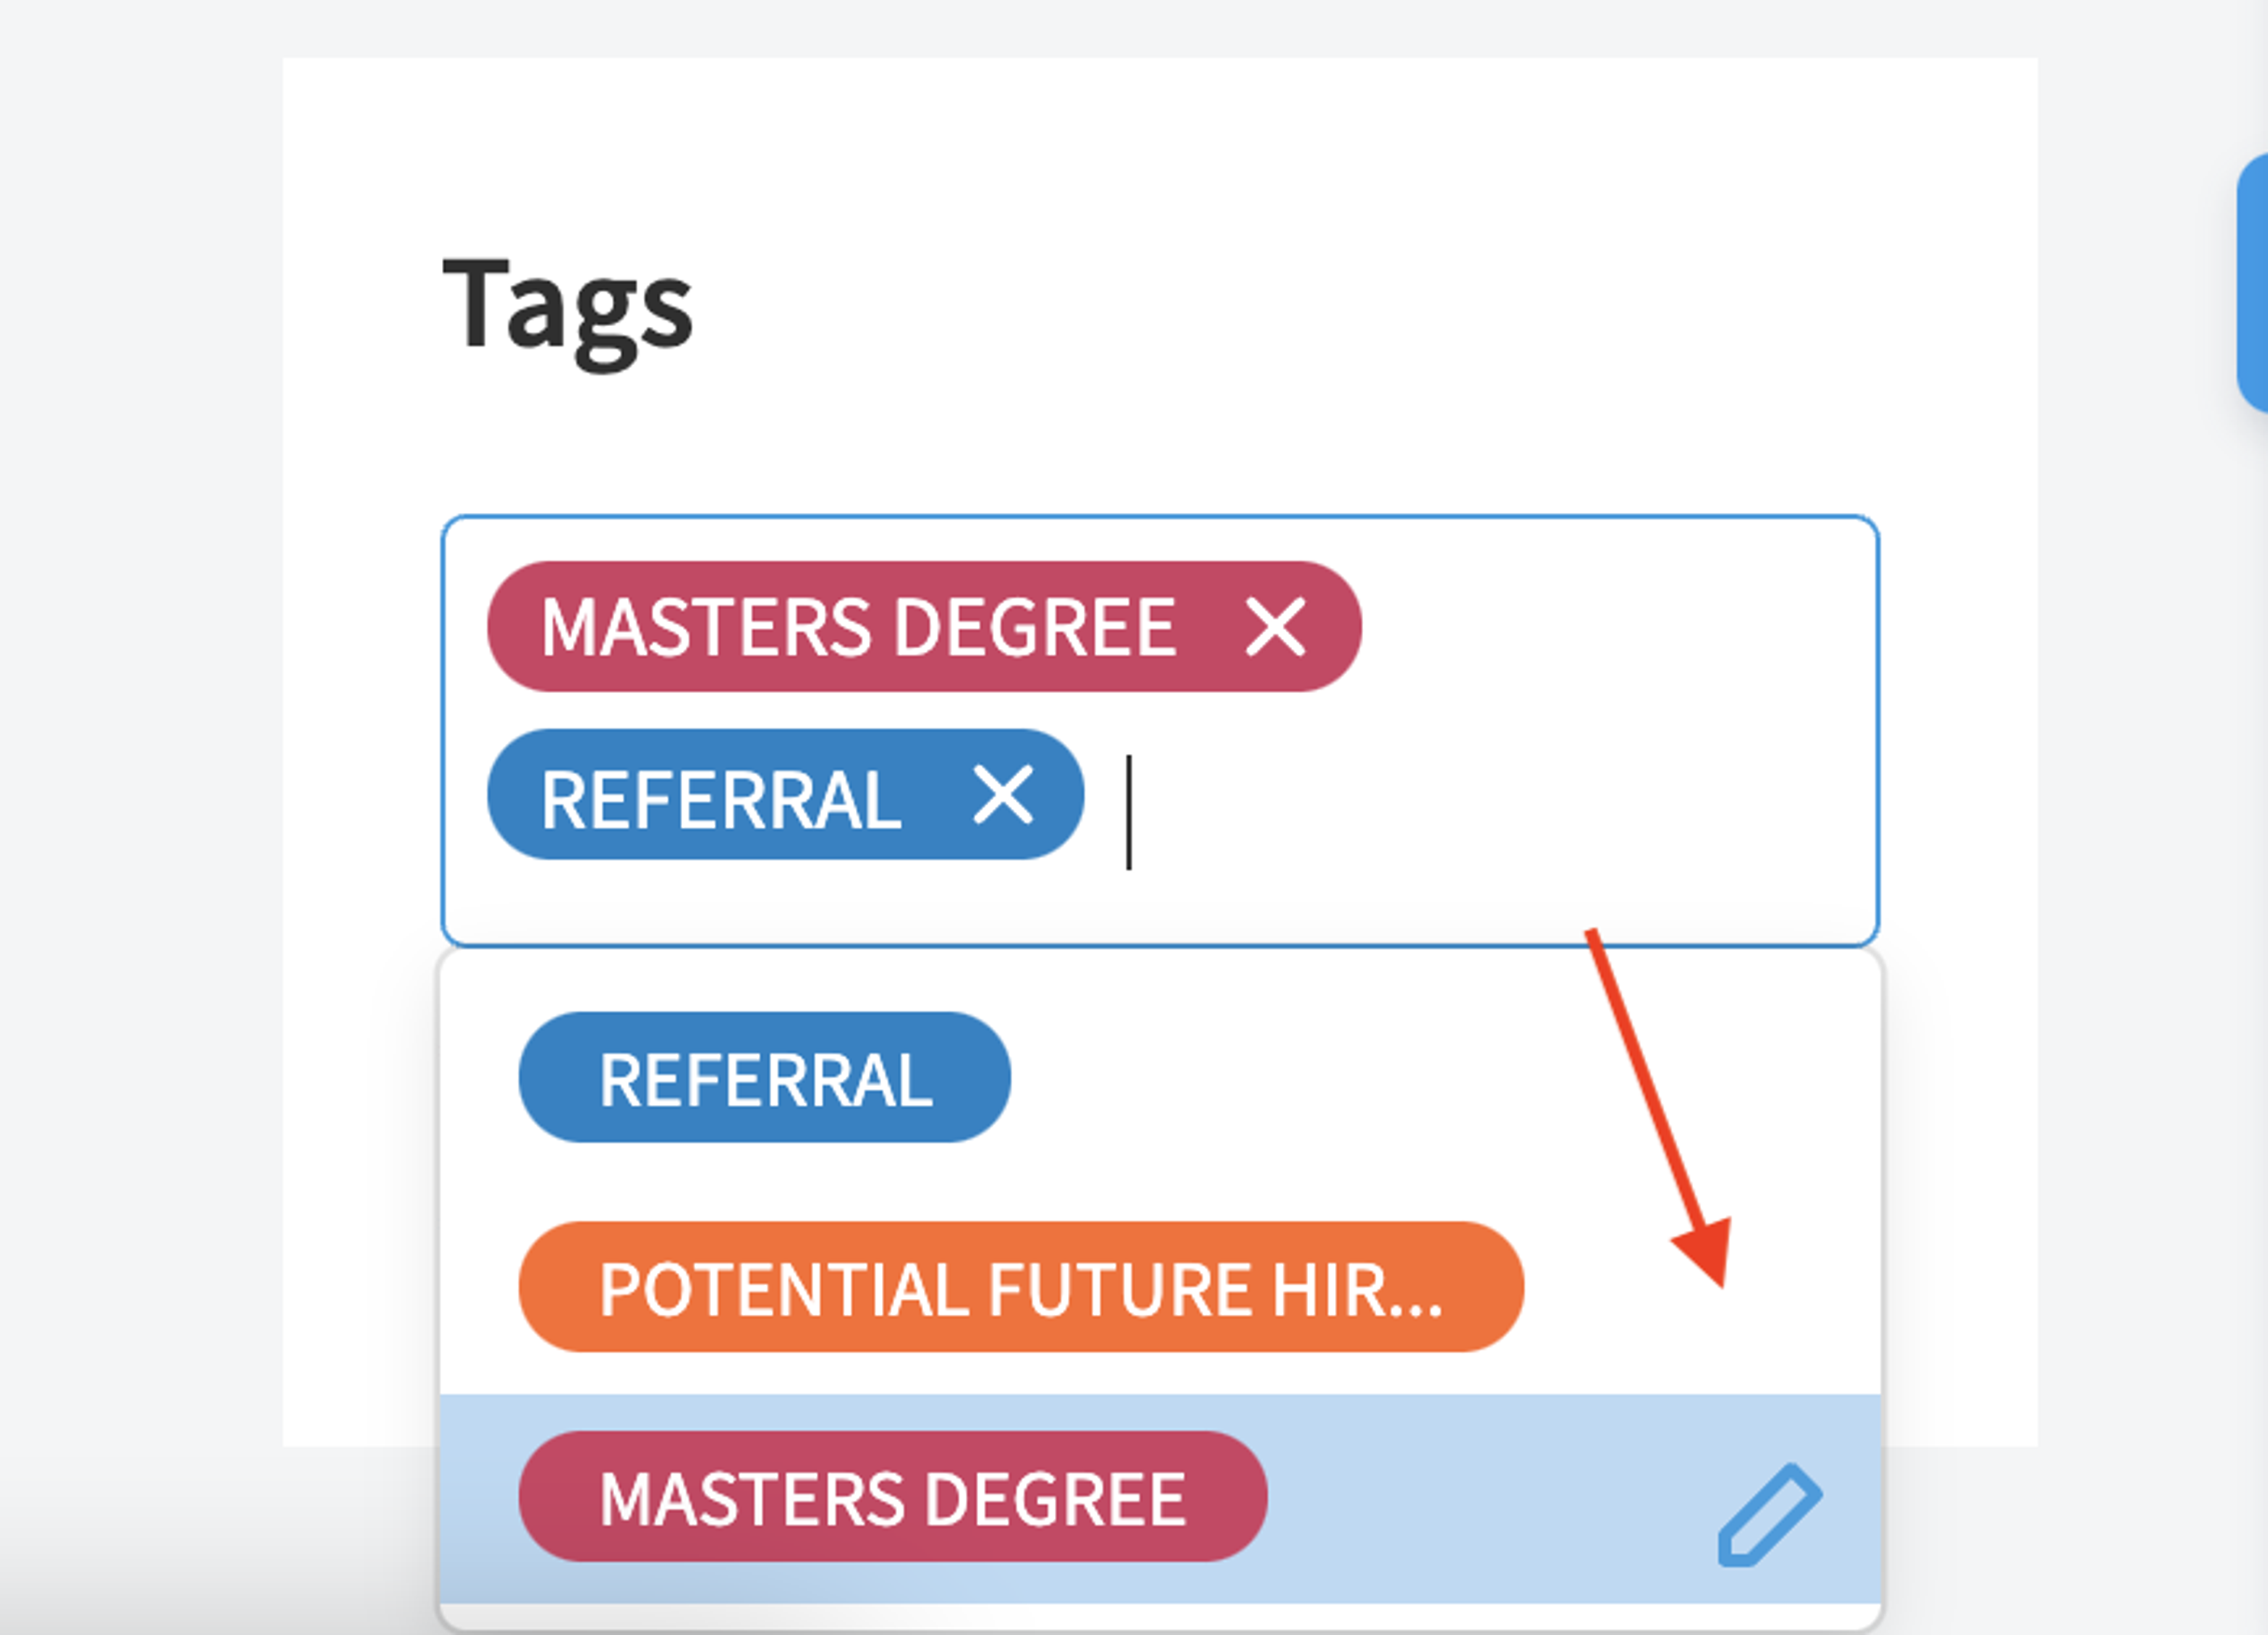Remove the MASTERS DEGREE tag with its X
The height and width of the screenshot is (1635, 2268).
tap(1275, 626)
